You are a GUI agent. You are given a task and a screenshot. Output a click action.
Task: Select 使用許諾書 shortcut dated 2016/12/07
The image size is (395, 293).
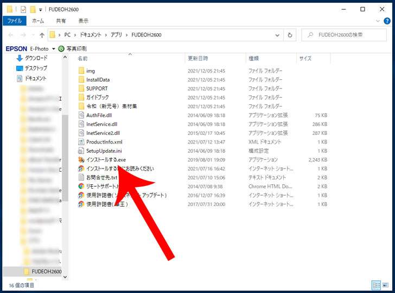click(123, 195)
